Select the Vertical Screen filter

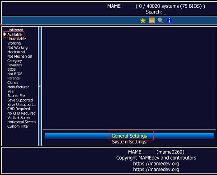[x=19, y=118]
